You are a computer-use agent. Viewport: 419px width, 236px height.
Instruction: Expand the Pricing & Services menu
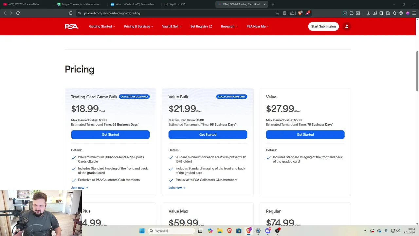coord(138,27)
